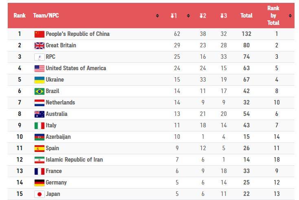Image resolution: width=299 pixels, height=200 pixels.
Task: Click the sort arrows beside Team/NPC
Action: coord(157,16)
